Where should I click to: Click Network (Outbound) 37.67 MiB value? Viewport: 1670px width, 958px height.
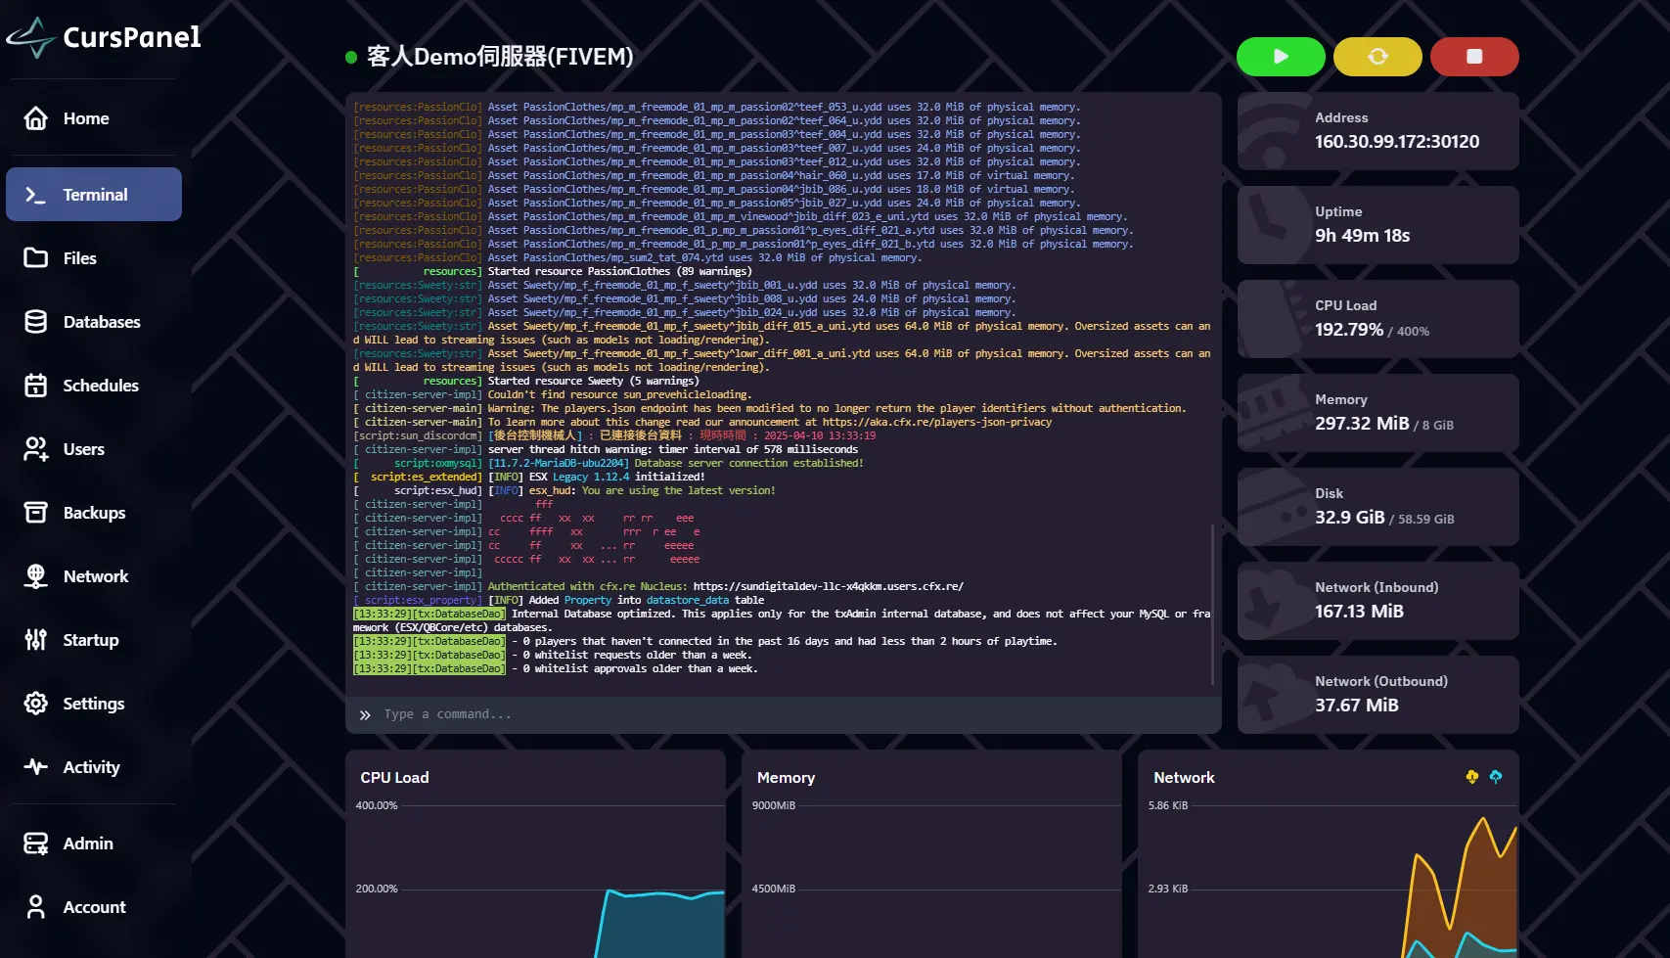coord(1357,706)
